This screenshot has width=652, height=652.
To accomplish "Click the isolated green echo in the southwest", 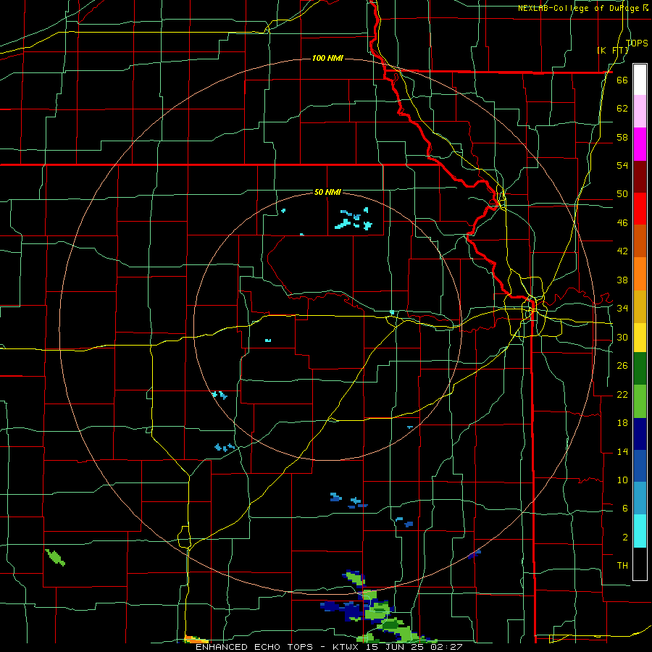I will pos(55,557).
